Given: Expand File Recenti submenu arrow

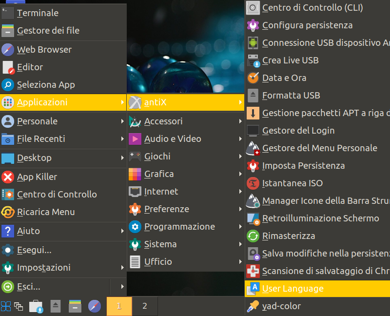Looking at the screenshot, I should pyautogui.click(x=122, y=139).
